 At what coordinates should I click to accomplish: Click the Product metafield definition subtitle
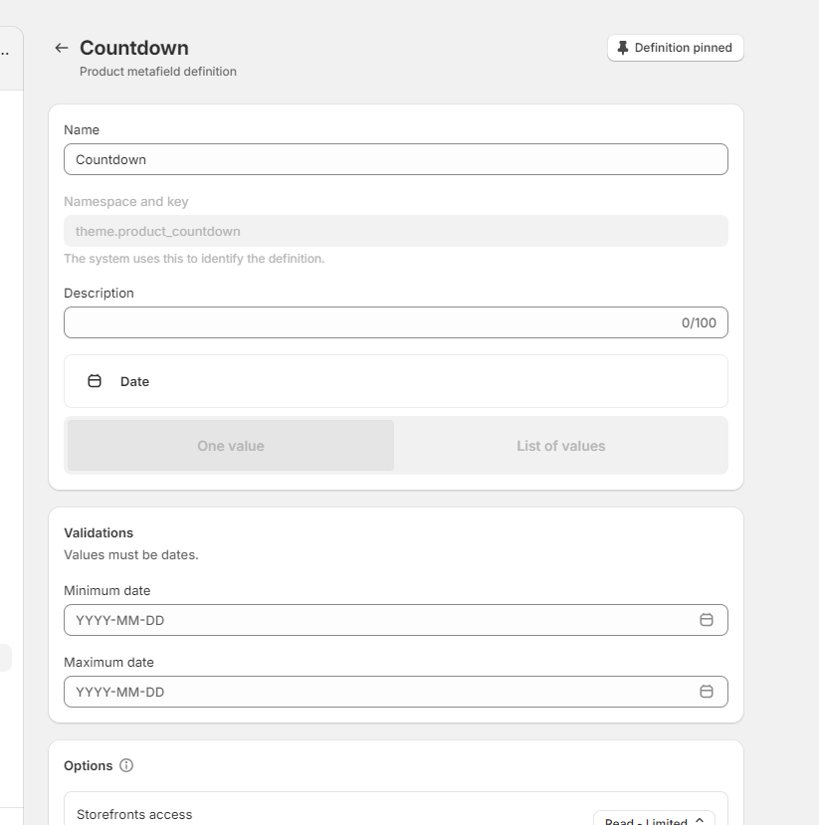(158, 72)
